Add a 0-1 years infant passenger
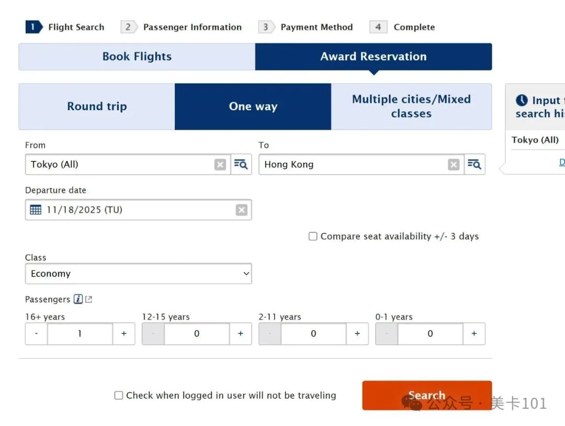This screenshot has width=565, height=426. click(474, 333)
